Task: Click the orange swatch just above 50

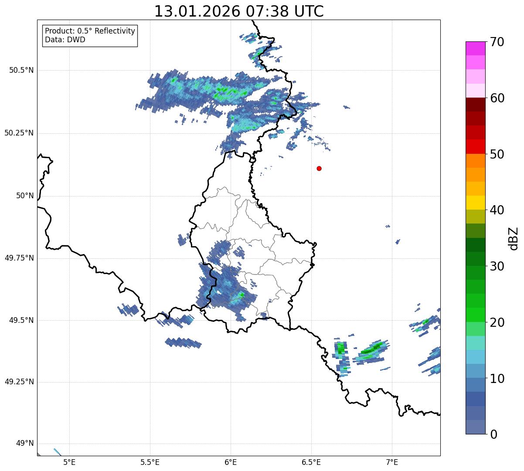Action: [475, 161]
